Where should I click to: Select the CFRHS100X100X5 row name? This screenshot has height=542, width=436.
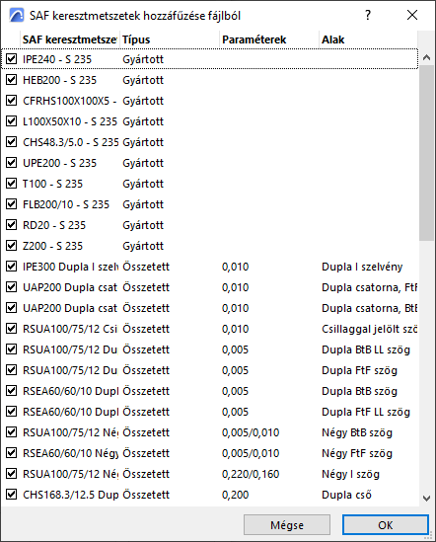(x=69, y=101)
